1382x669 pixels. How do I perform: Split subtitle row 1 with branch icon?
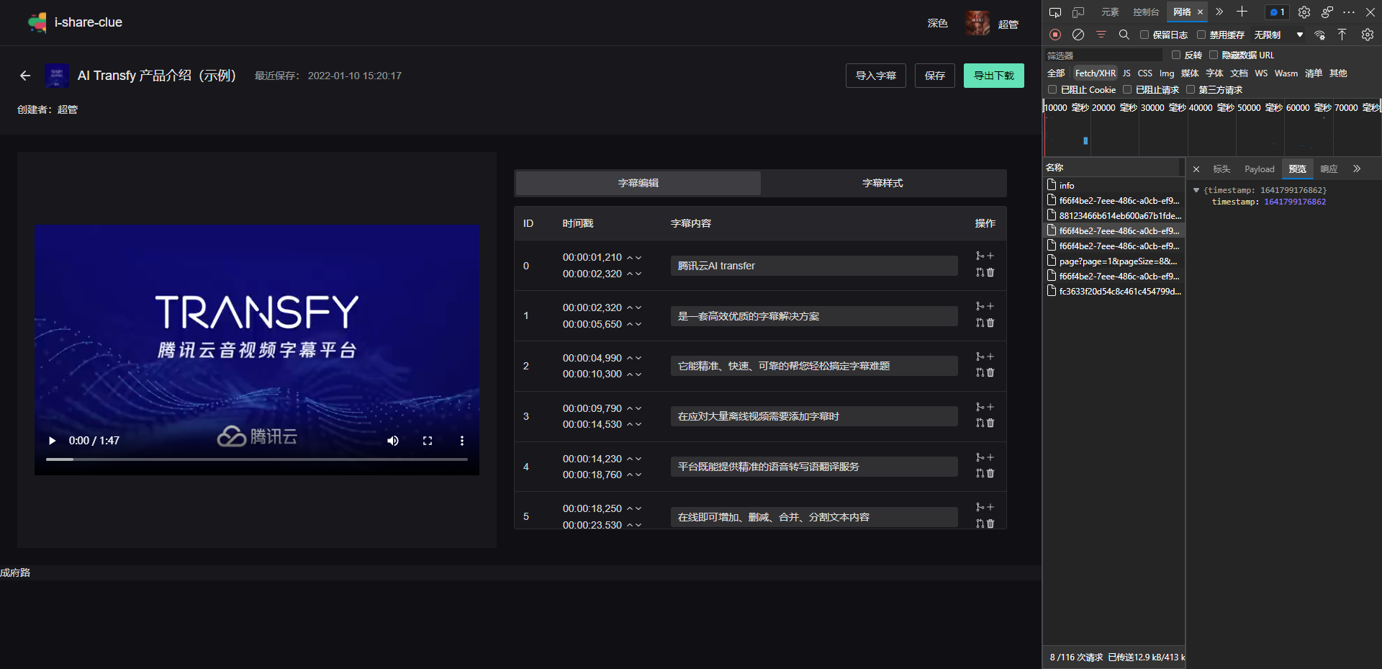pos(980,306)
